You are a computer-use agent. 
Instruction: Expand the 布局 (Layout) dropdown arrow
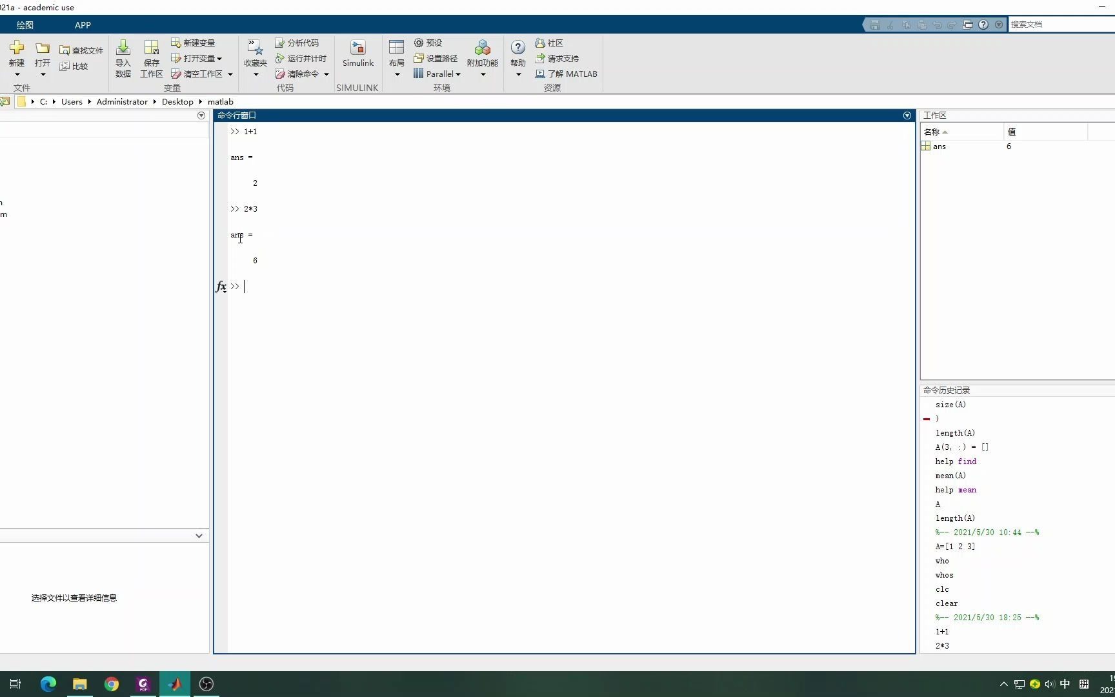pyautogui.click(x=397, y=74)
